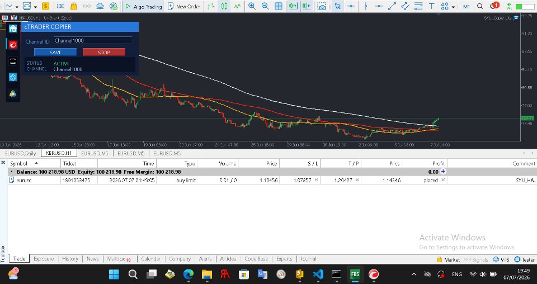The width and height of the screenshot is (537, 284).
Task: Open the cloud VPS toolbar icon
Action: (x=100, y=6)
